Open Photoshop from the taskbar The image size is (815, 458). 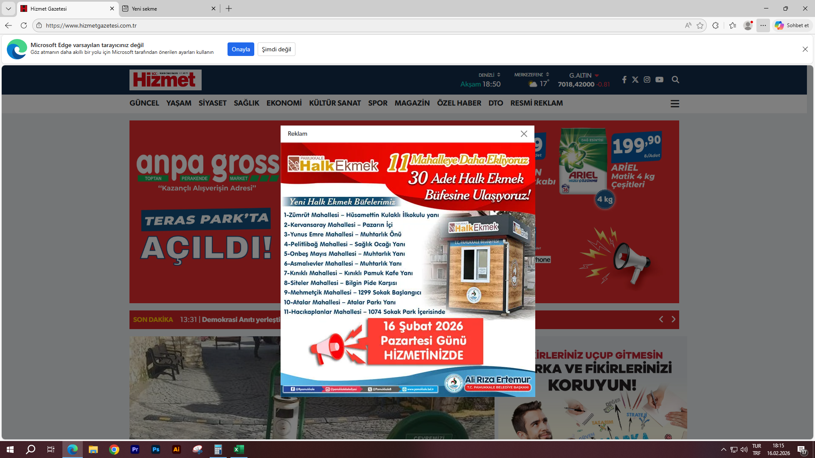click(156, 450)
